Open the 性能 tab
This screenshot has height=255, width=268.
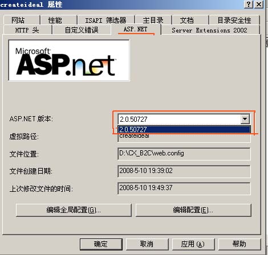click(59, 20)
